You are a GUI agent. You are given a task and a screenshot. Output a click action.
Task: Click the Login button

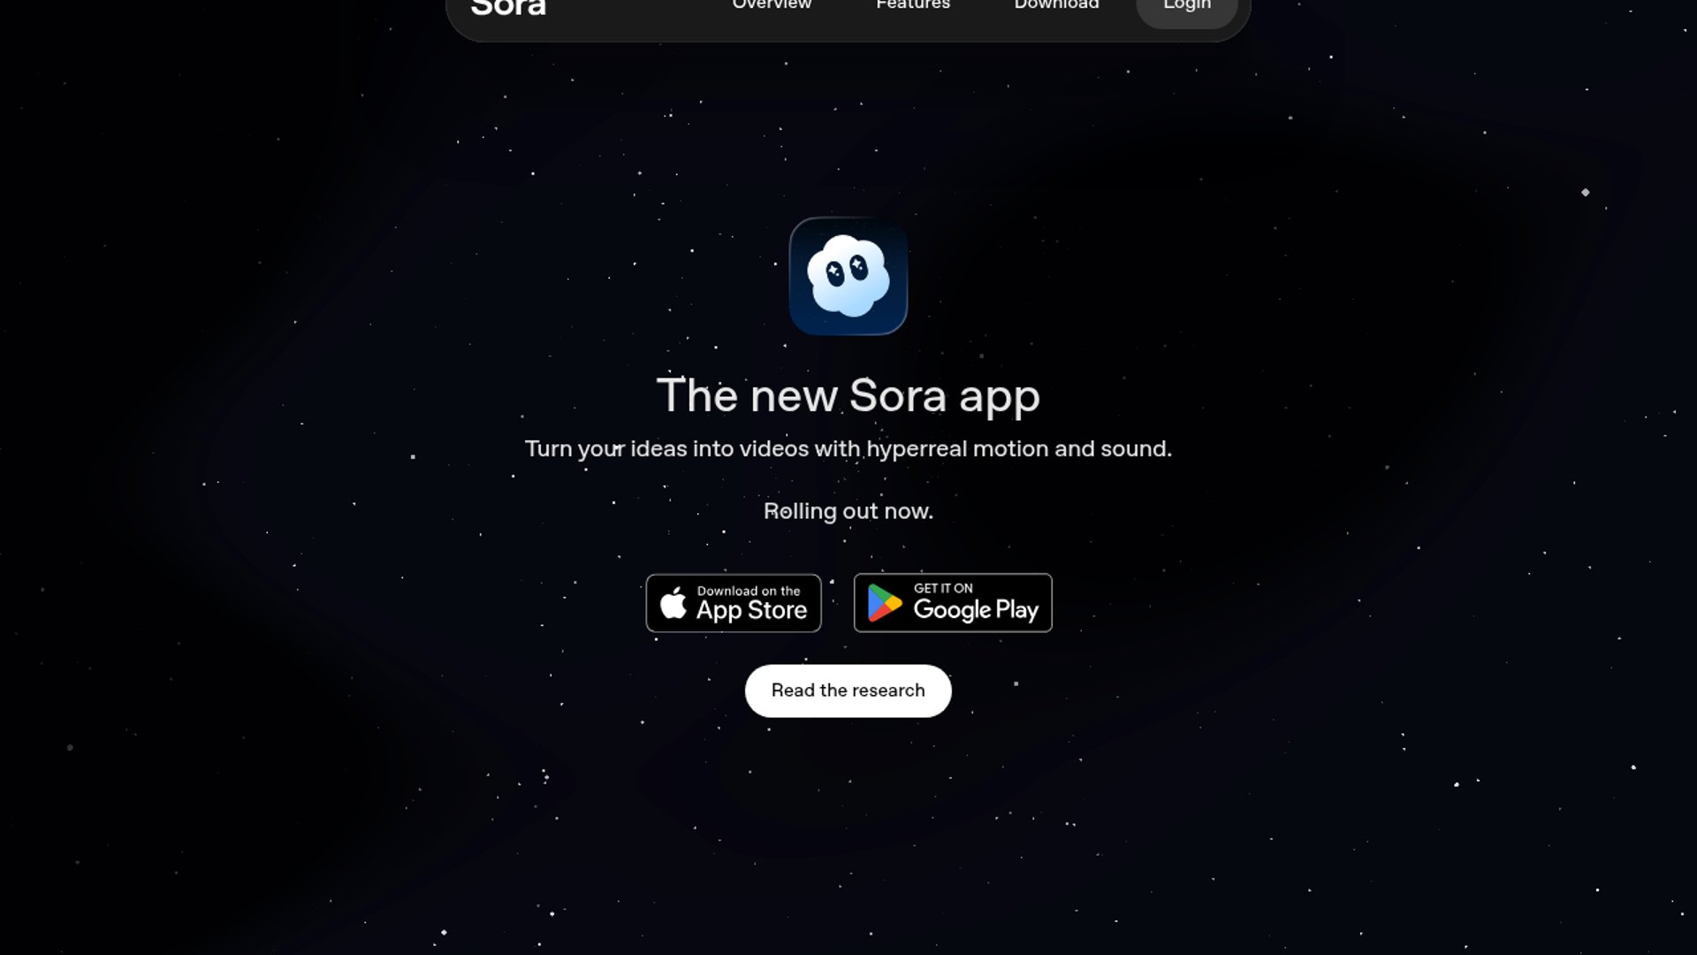click(1187, 7)
